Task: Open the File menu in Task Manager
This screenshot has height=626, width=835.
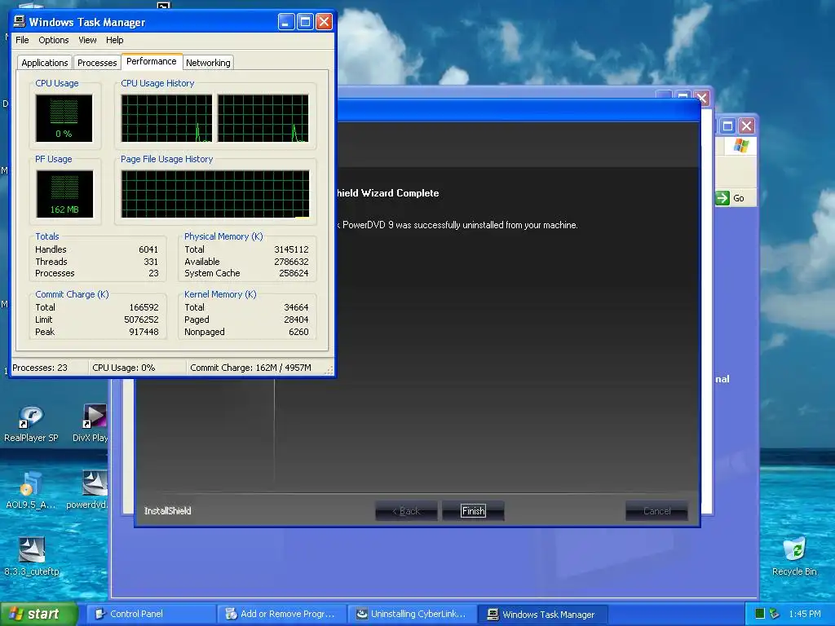Action: (x=22, y=40)
